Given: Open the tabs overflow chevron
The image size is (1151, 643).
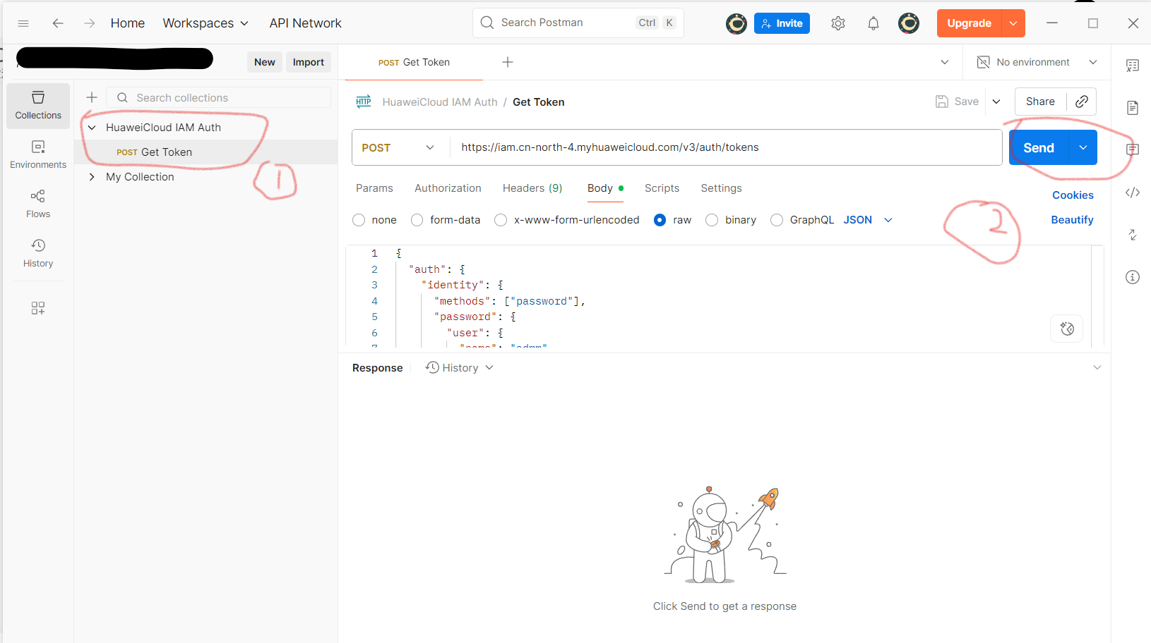Looking at the screenshot, I should pos(945,62).
